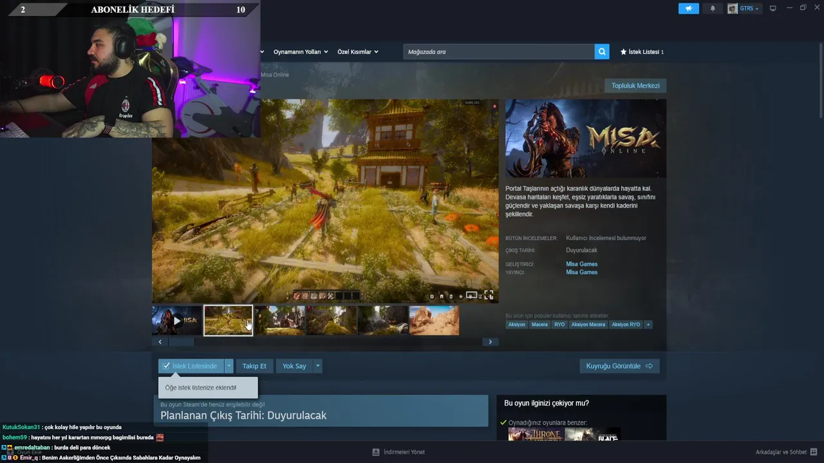824x463 pixels.
Task: Click the 'Öğe istek listenize eklendi!' tooltip
Action: [208, 388]
